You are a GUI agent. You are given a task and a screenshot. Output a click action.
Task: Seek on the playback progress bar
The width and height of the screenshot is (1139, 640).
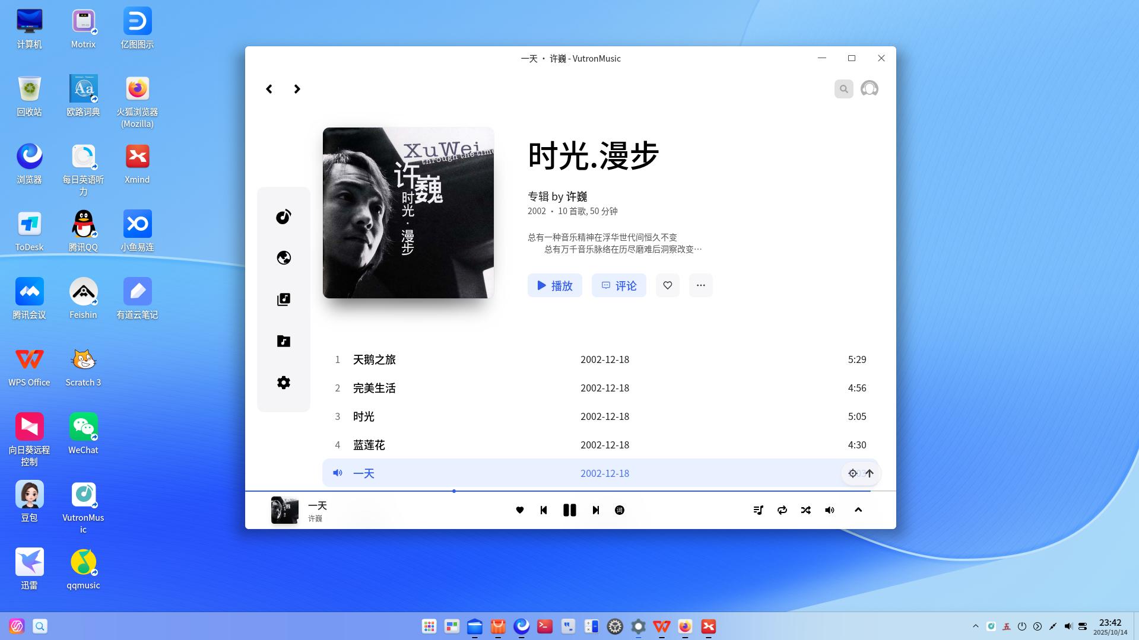(570, 491)
